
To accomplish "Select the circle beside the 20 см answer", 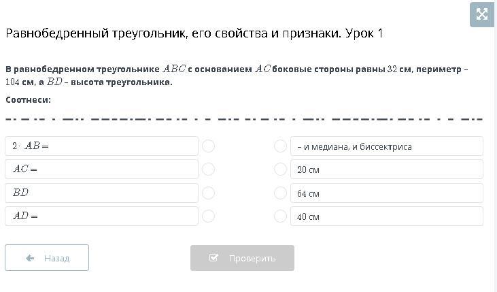I will (x=280, y=169).
